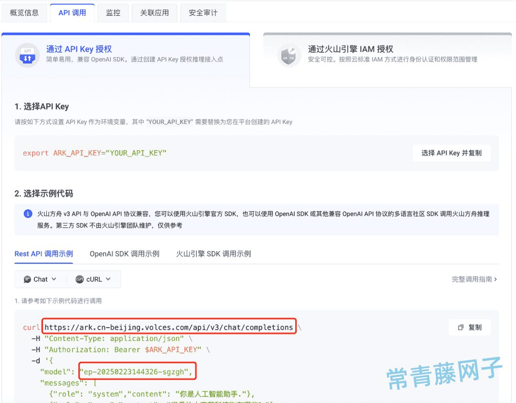Click the 1. 选择API Key heading
The width and height of the screenshot is (516, 403).
(x=42, y=106)
